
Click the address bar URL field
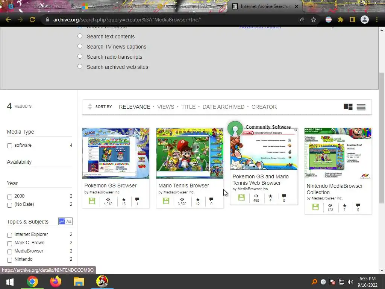170,20
